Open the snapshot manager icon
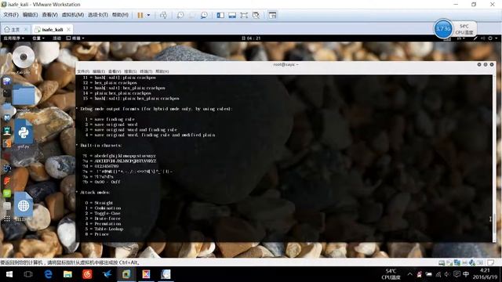This screenshot has height=282, width=502. 204,15
